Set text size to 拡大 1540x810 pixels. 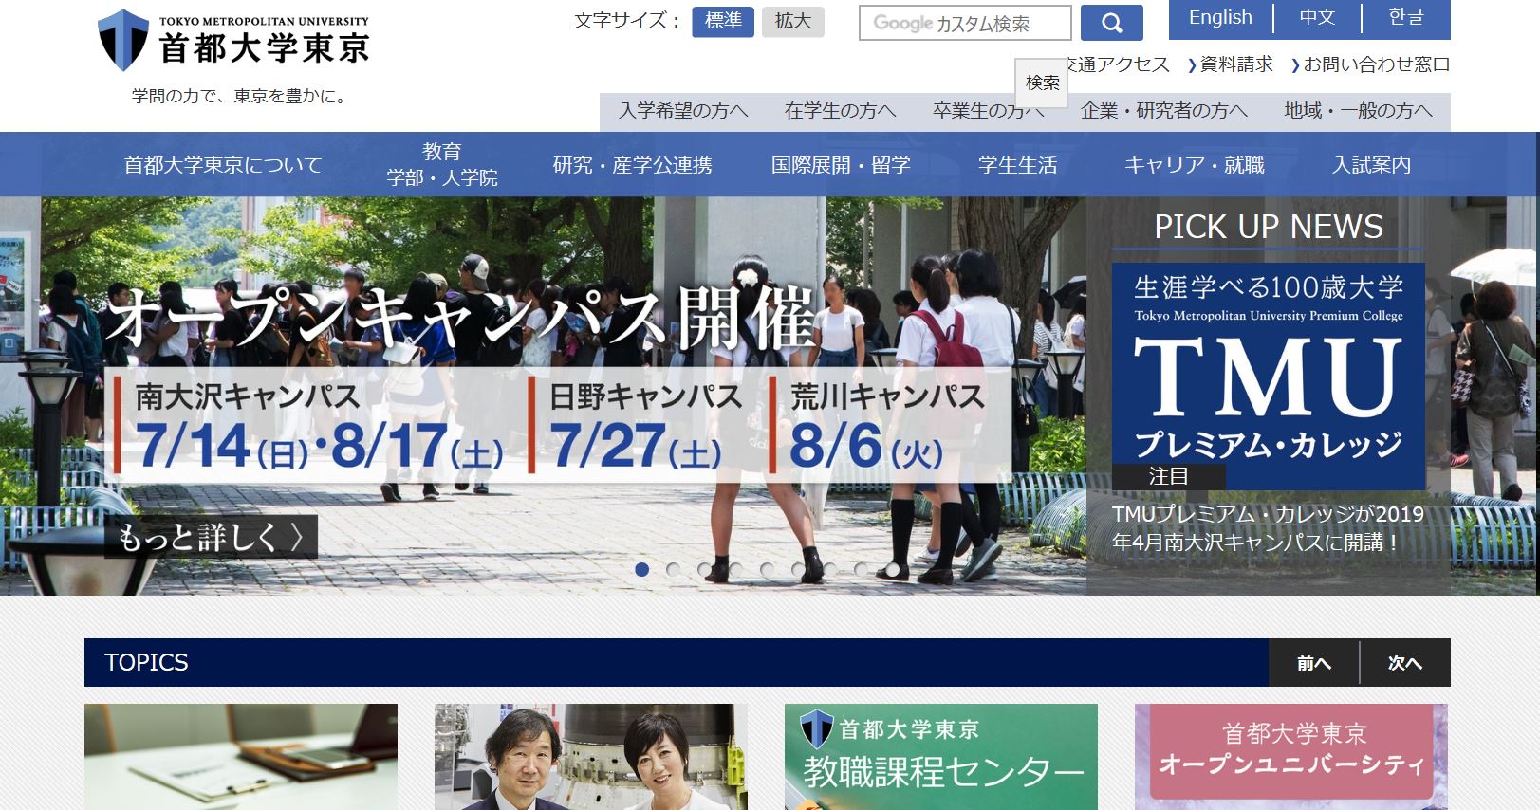792,21
